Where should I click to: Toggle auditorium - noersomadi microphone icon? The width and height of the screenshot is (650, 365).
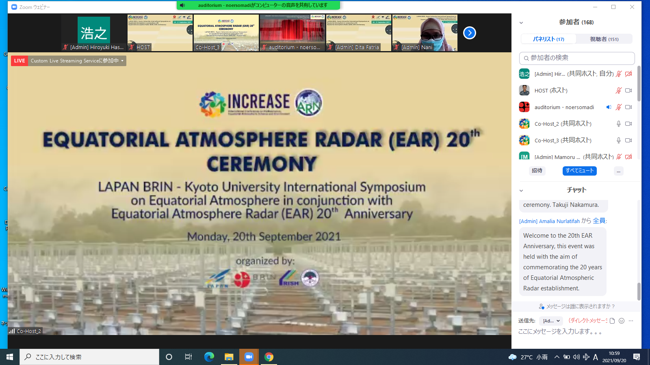[618, 107]
